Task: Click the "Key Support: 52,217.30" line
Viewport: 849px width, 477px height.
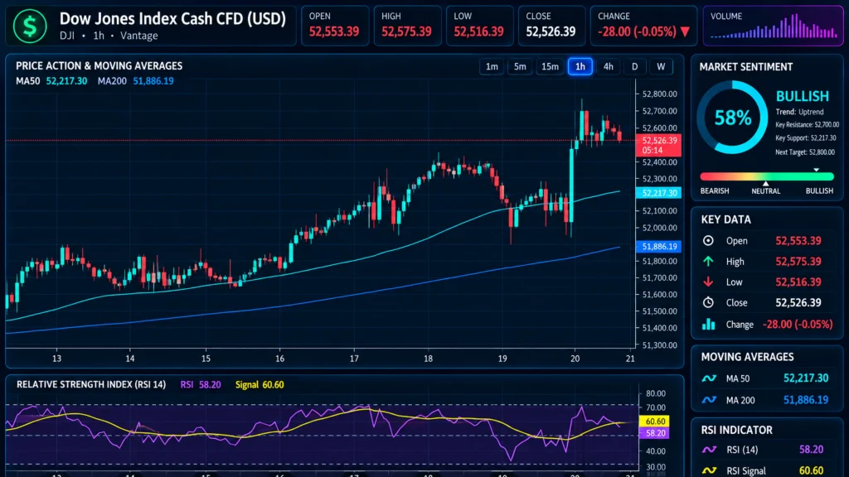Action: tap(806, 138)
